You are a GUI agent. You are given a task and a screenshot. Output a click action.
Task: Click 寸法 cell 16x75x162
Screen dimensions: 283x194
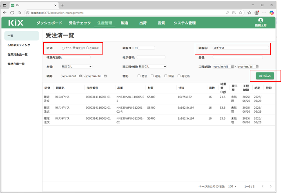click(x=185, y=97)
